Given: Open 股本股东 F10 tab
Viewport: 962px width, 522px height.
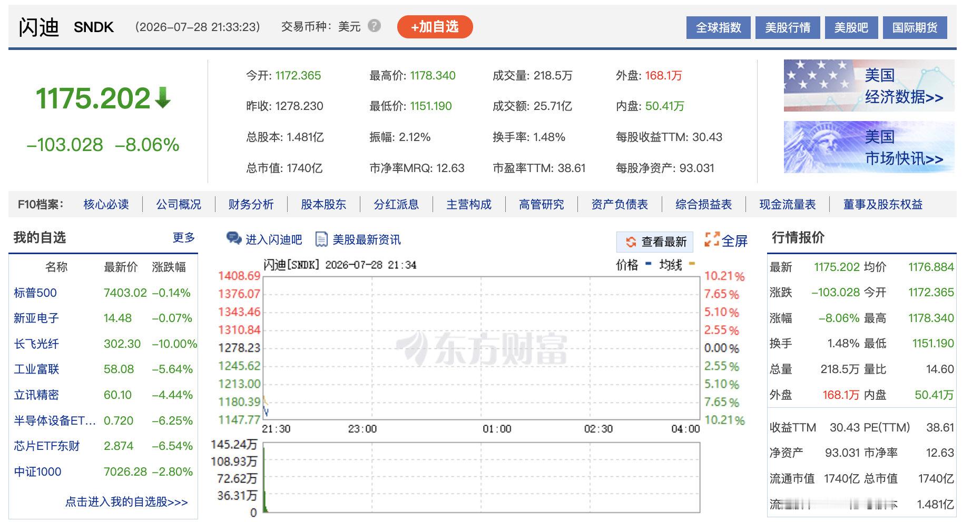Looking at the screenshot, I should (323, 204).
